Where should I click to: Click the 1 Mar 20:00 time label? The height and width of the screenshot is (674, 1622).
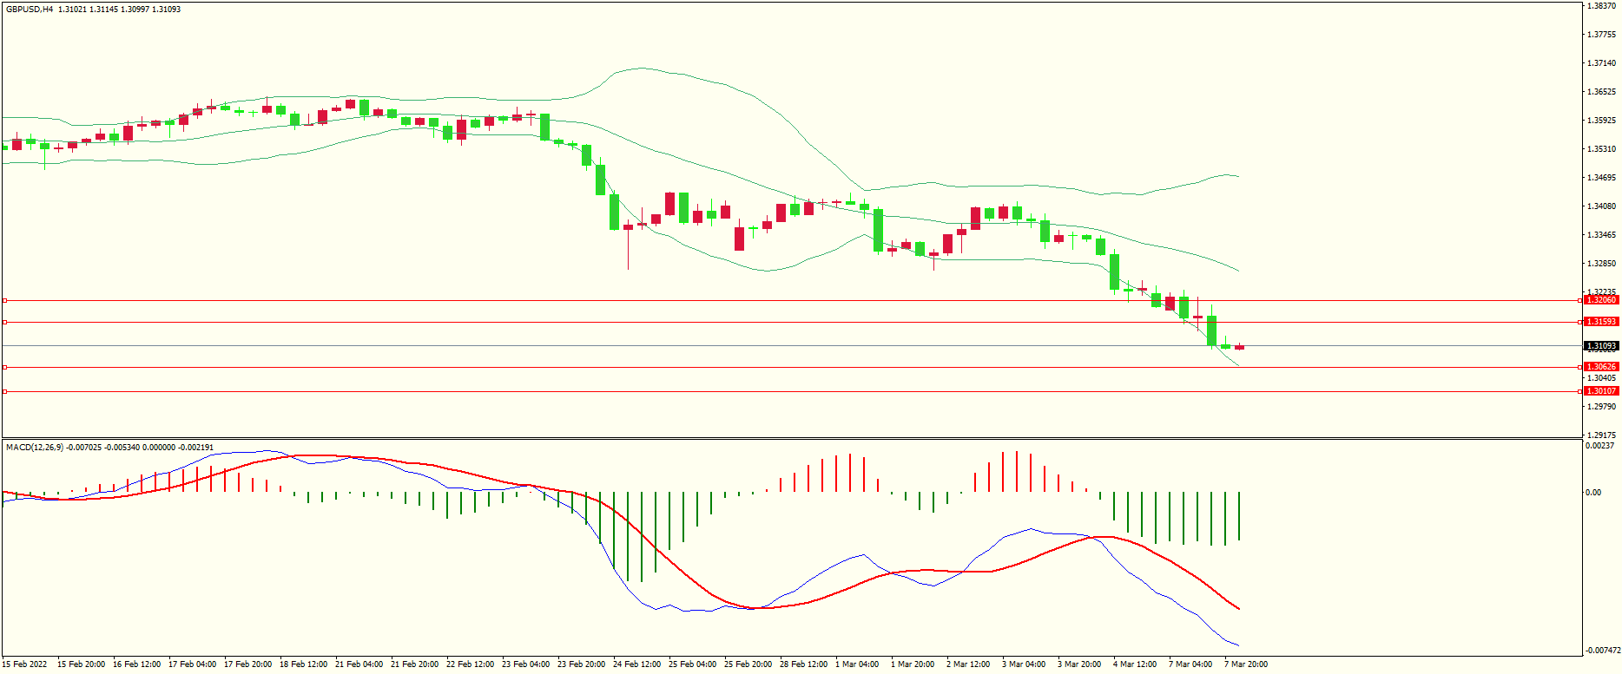[913, 664]
